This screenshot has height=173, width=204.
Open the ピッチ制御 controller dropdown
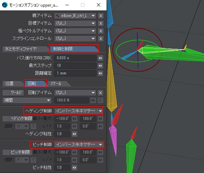click(79, 145)
